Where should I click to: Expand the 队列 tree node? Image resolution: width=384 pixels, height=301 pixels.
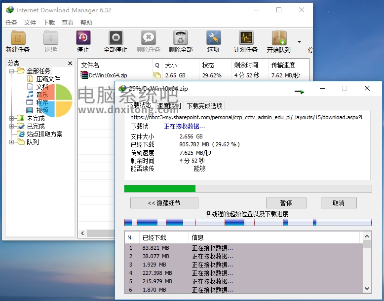11,142
